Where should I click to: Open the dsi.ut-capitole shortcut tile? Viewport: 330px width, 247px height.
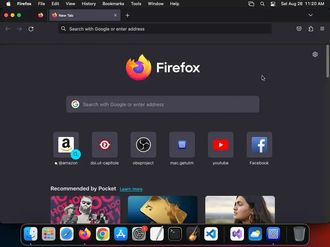tap(105, 144)
